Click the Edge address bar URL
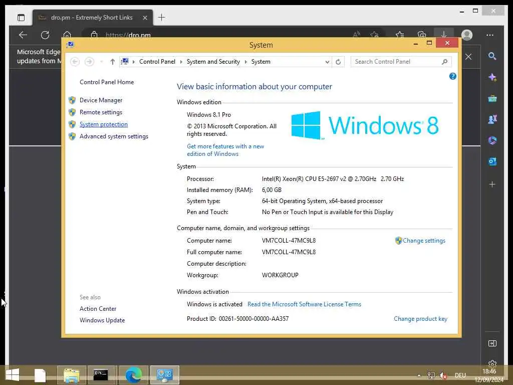This screenshot has width=513, height=385. (x=128, y=35)
